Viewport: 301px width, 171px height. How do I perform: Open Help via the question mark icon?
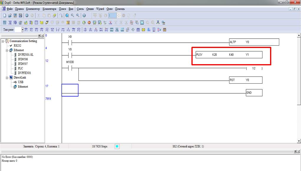(84, 15)
